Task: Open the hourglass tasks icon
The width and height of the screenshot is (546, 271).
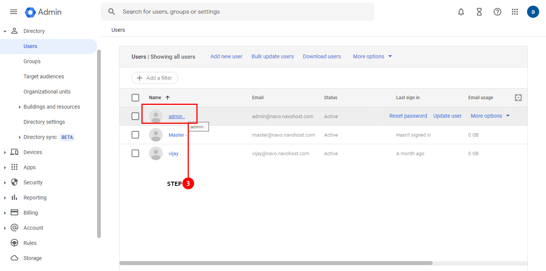Action: tap(479, 12)
